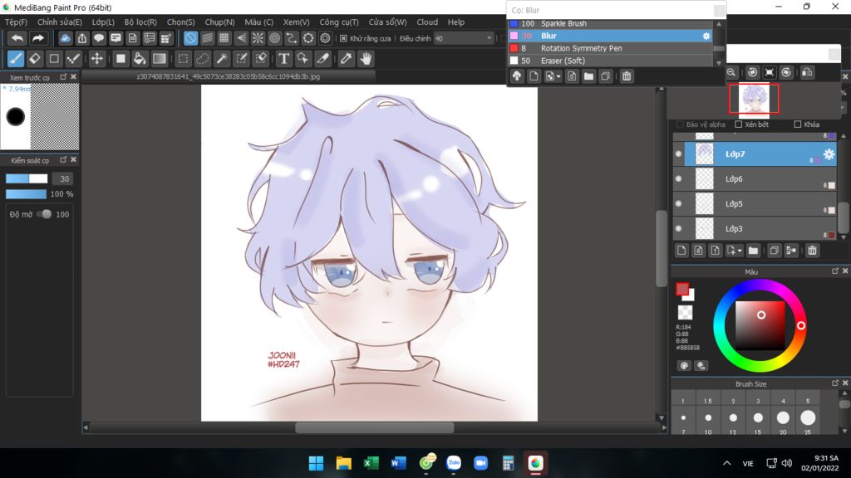Zoom out in the navigator panel
This screenshot has width=851, height=478.
click(731, 72)
